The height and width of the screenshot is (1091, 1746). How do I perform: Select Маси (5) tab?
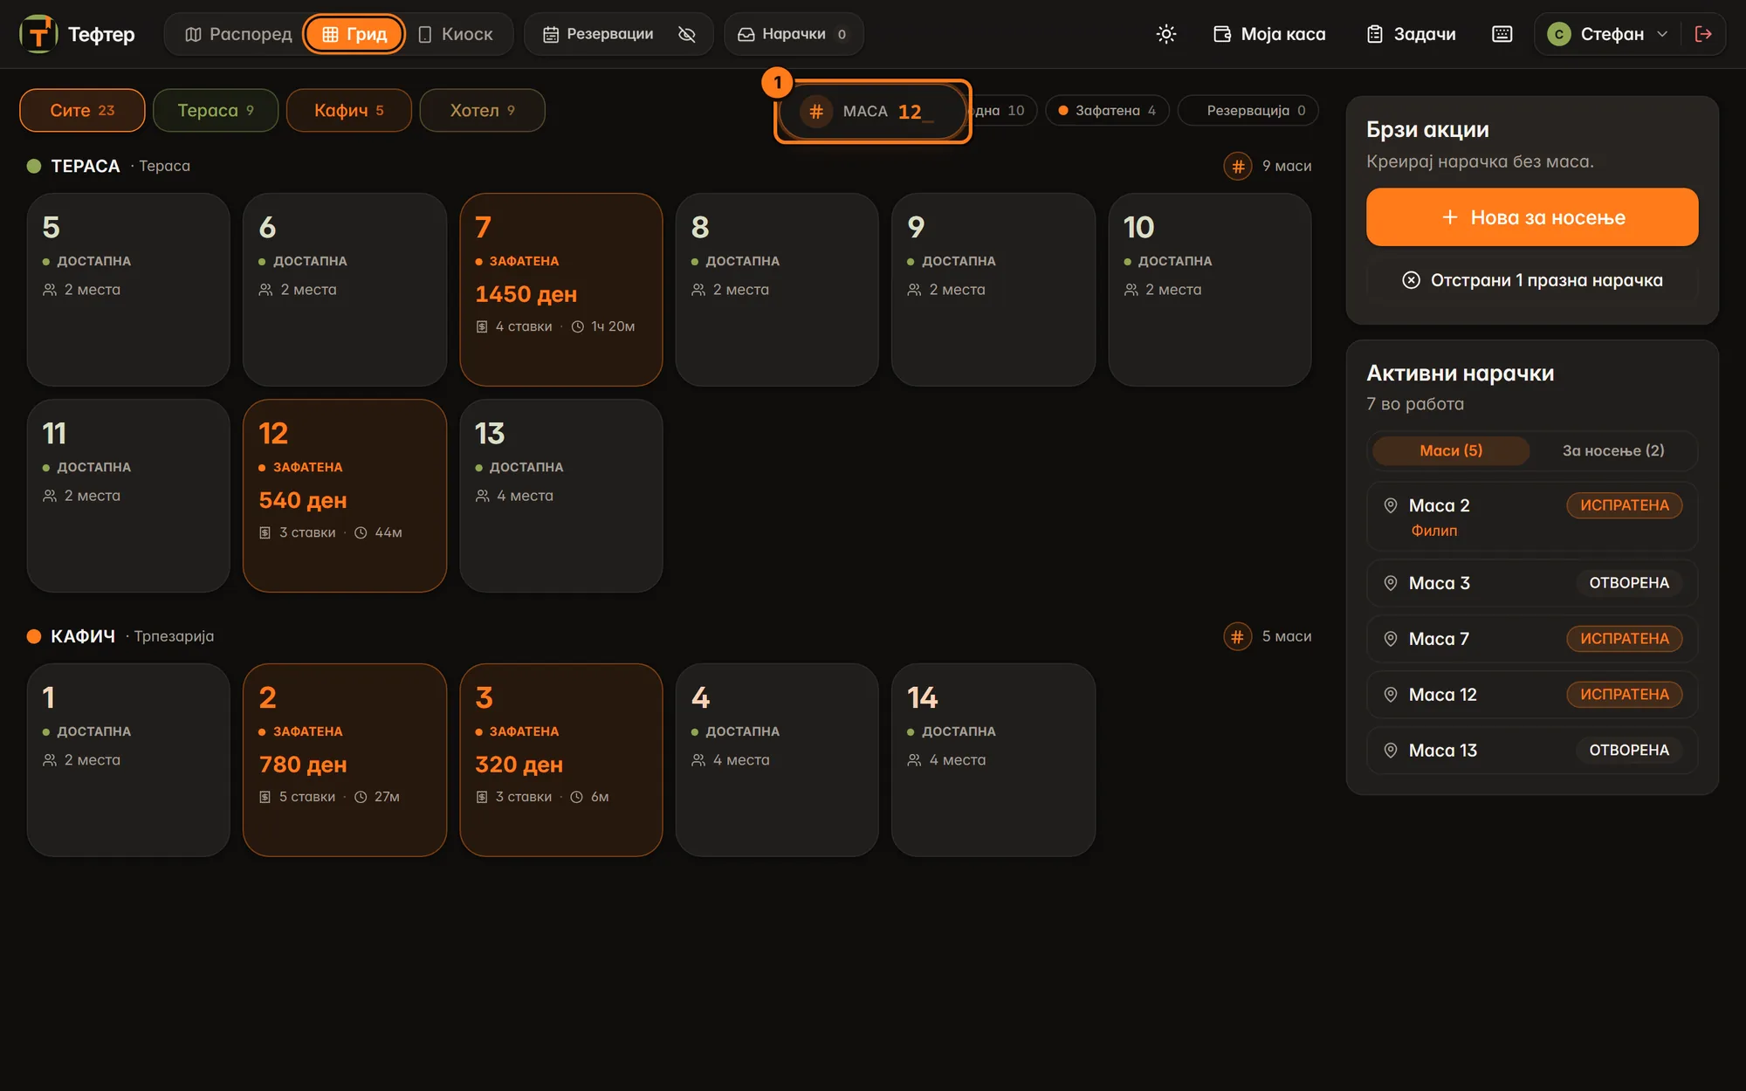tap(1451, 450)
